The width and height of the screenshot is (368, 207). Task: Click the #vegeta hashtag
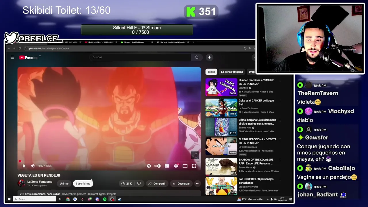click(x=112, y=194)
